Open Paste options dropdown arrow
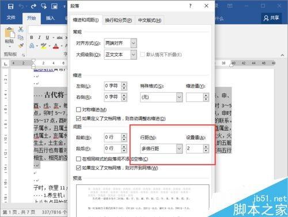 [10, 47]
